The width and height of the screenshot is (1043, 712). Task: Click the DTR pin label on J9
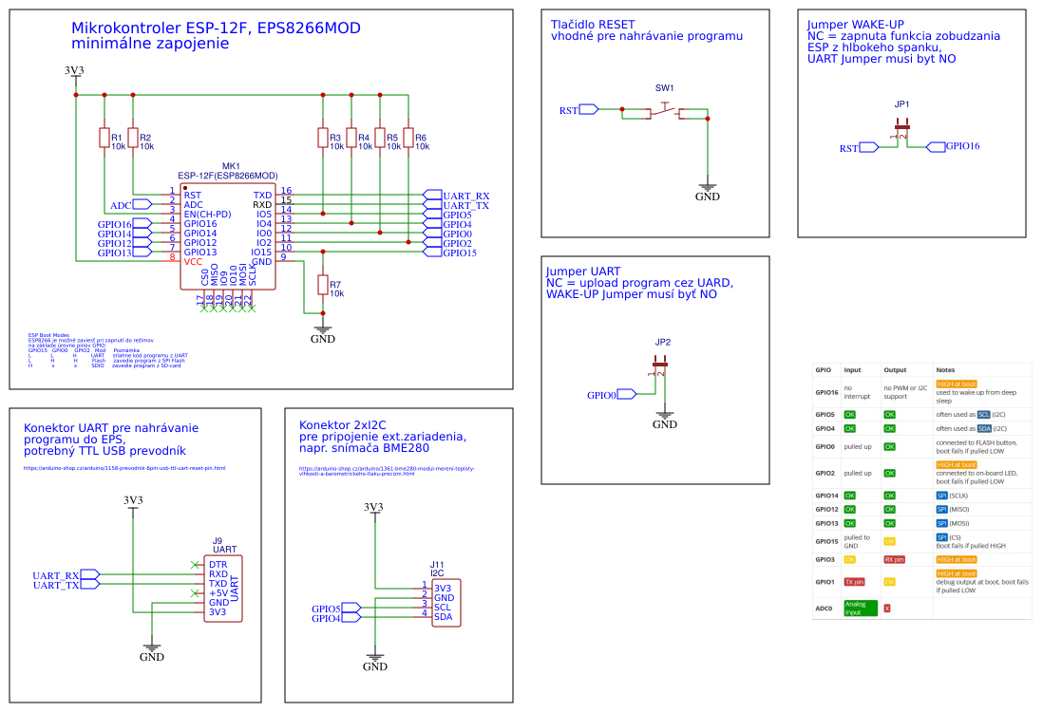tap(218, 565)
